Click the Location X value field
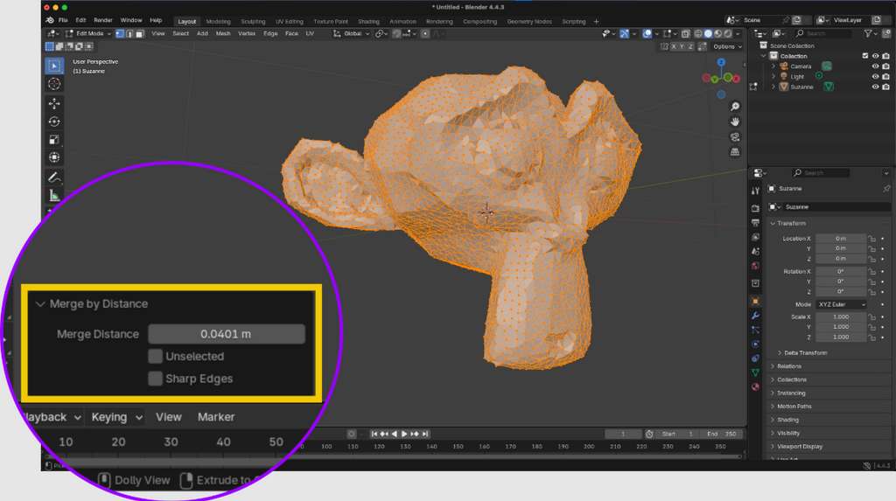Screen dimensions: 896x501 click(841, 238)
